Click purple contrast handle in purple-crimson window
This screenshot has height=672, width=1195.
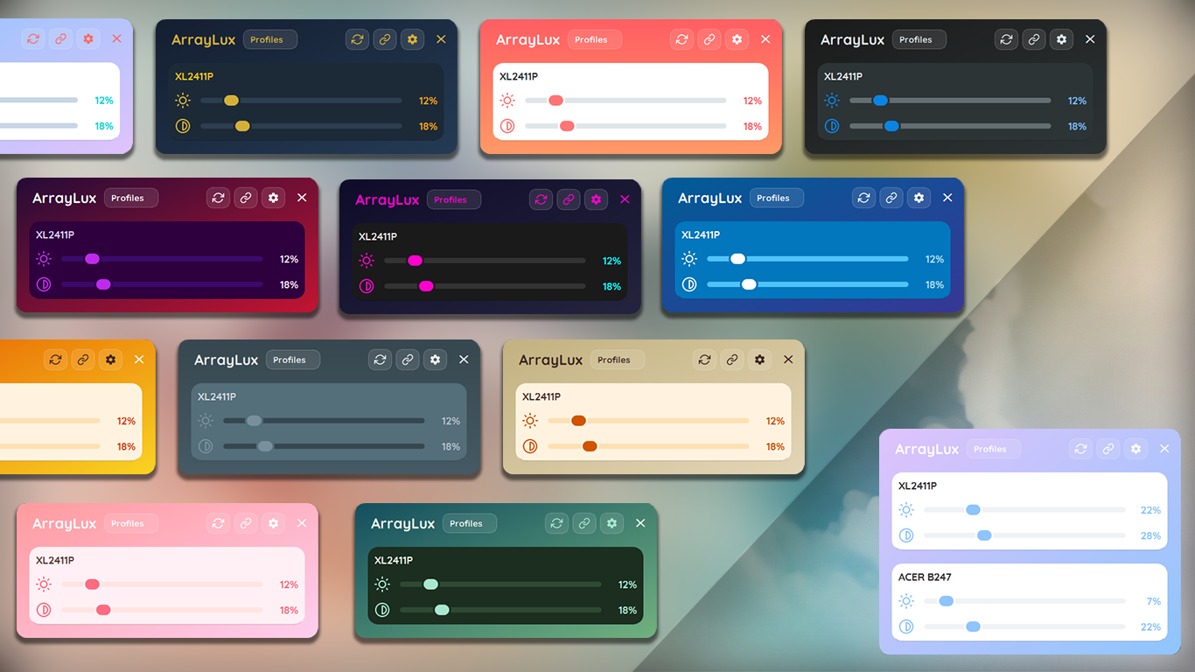pyautogui.click(x=103, y=284)
